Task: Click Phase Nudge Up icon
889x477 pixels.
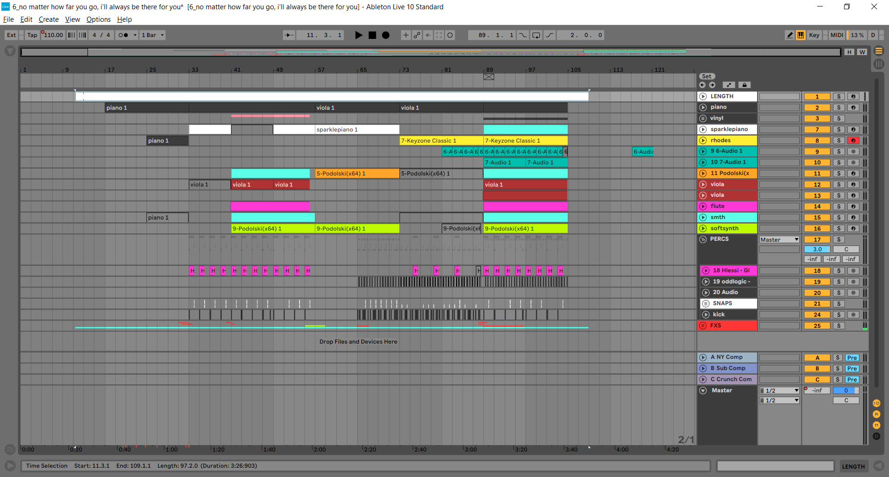Action: coord(82,35)
